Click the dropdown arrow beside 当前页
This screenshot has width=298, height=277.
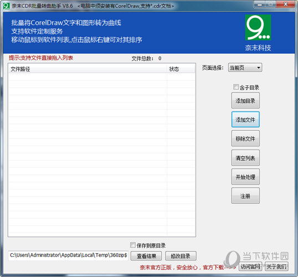(259, 68)
